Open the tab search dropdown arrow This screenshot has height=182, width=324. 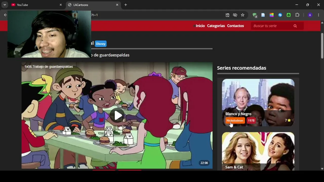coord(5,5)
